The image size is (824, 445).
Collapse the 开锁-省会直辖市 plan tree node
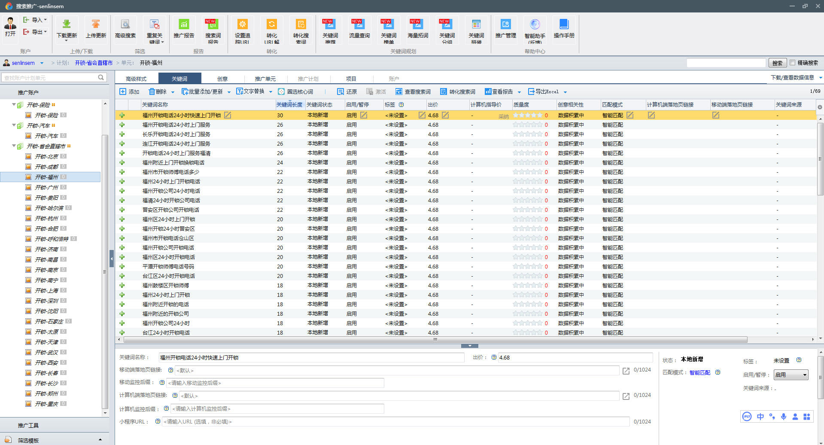click(14, 146)
